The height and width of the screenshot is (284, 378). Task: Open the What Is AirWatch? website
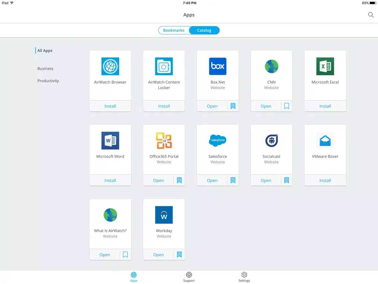pyautogui.click(x=104, y=255)
